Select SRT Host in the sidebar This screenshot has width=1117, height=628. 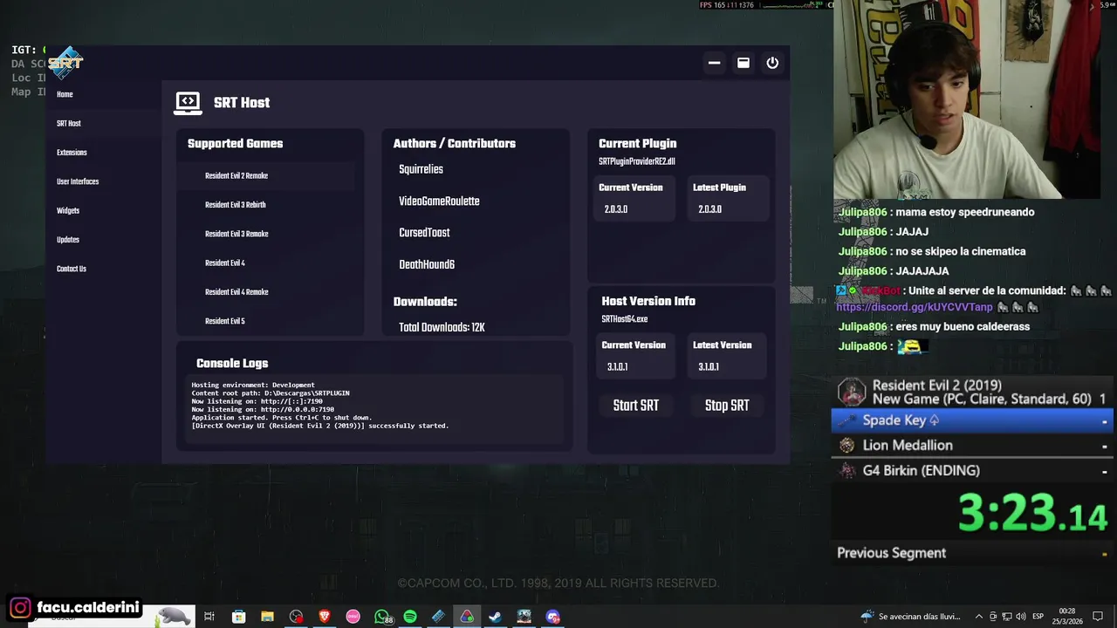pos(69,124)
